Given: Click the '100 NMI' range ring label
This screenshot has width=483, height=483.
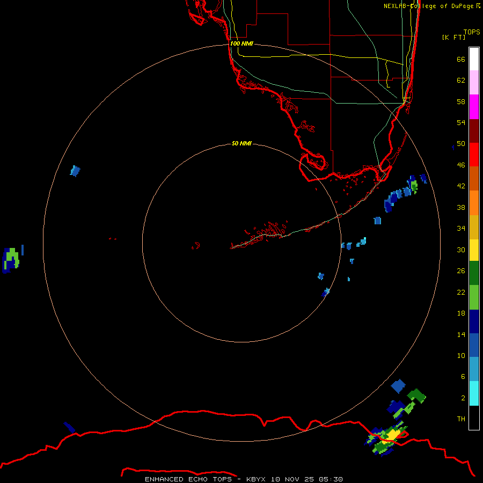Looking at the screenshot, I should pos(241,43).
